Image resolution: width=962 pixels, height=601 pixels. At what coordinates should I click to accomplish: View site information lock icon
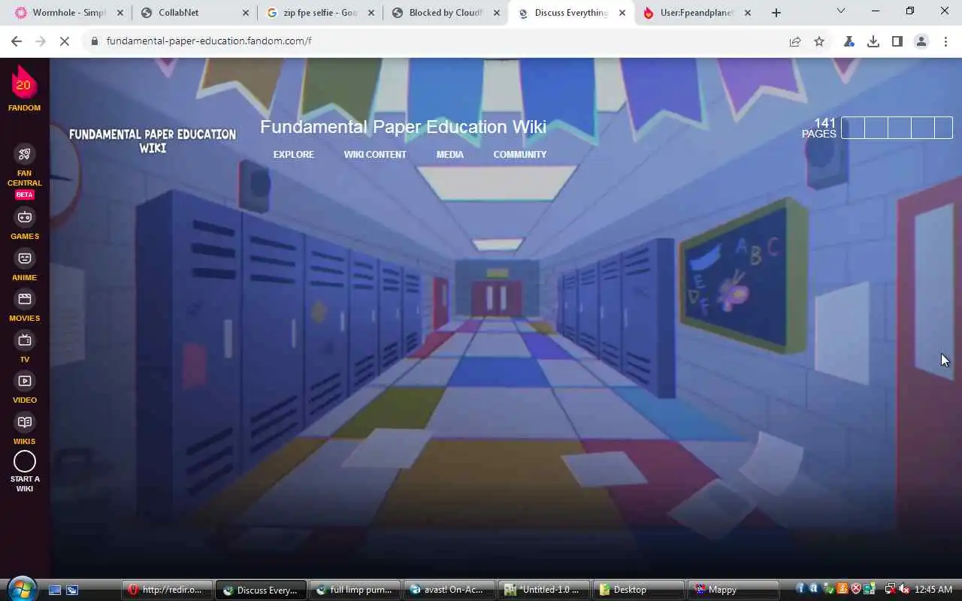[94, 41]
